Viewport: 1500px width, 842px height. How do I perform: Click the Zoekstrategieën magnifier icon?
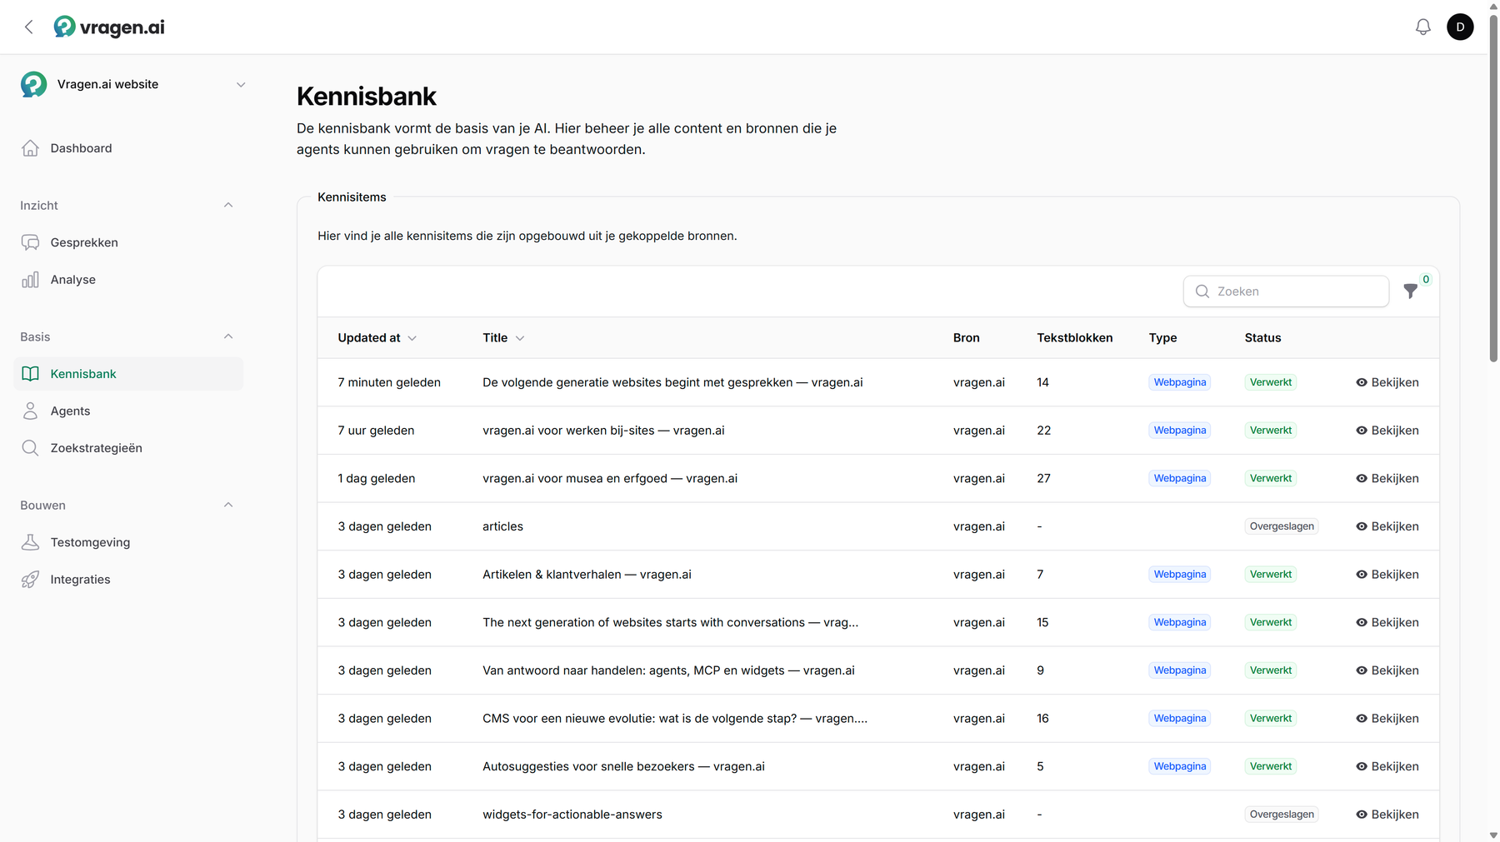click(x=31, y=448)
